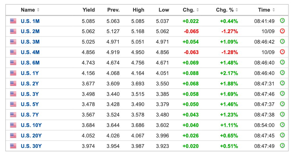
Task: Click the US flag icon beside U.S. 20Y
Action: [x=13, y=135]
